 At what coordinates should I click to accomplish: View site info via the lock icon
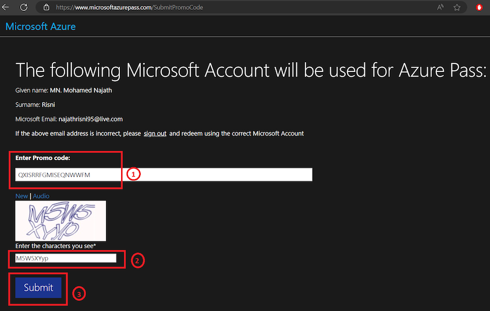tap(46, 7)
